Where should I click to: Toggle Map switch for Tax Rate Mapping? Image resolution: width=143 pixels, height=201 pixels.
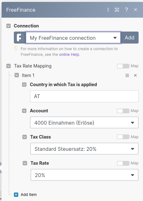click(x=123, y=66)
